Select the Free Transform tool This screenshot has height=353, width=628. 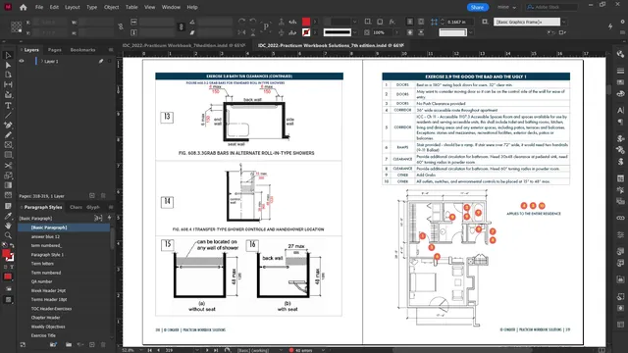point(8,176)
